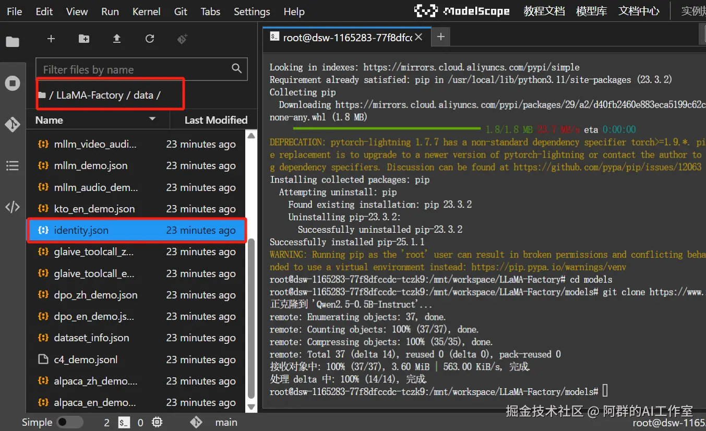Click the Git clone toolbar icon

tap(182, 39)
